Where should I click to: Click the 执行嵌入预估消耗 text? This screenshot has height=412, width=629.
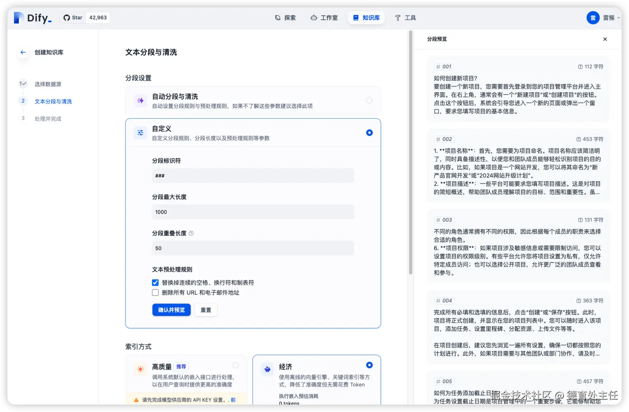299,396
